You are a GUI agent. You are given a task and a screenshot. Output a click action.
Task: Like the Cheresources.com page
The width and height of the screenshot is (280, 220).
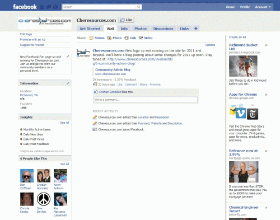pos(127,20)
